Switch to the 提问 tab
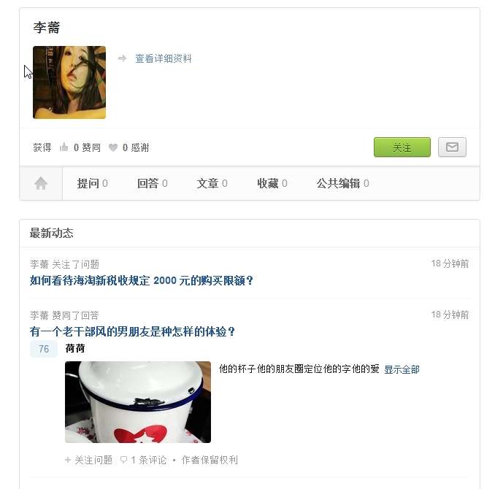This screenshot has width=503, height=489. pyautogui.click(x=92, y=183)
